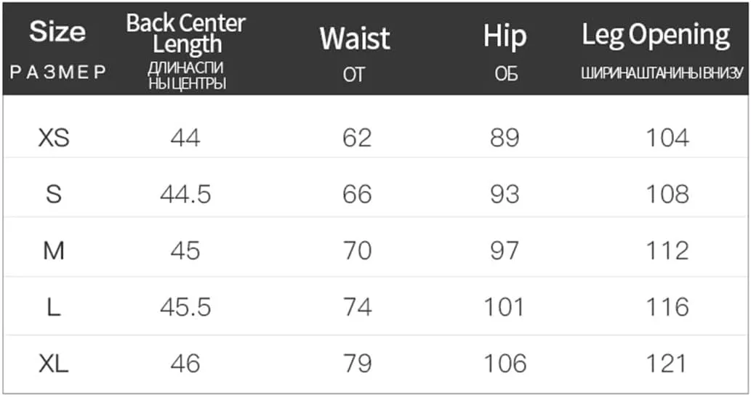Screen dimensions: 751x397
Task: Click the XS size row label
Action: (x=54, y=138)
